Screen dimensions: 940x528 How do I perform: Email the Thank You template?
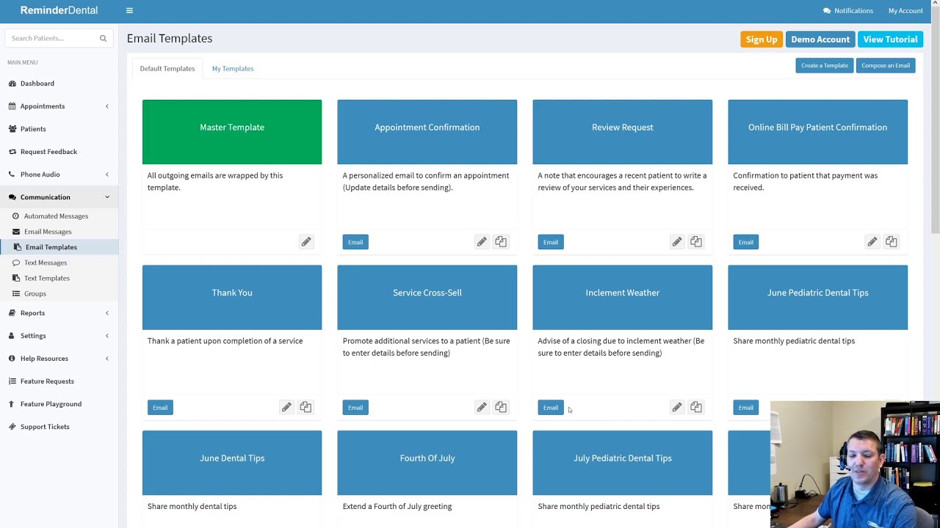tap(160, 408)
